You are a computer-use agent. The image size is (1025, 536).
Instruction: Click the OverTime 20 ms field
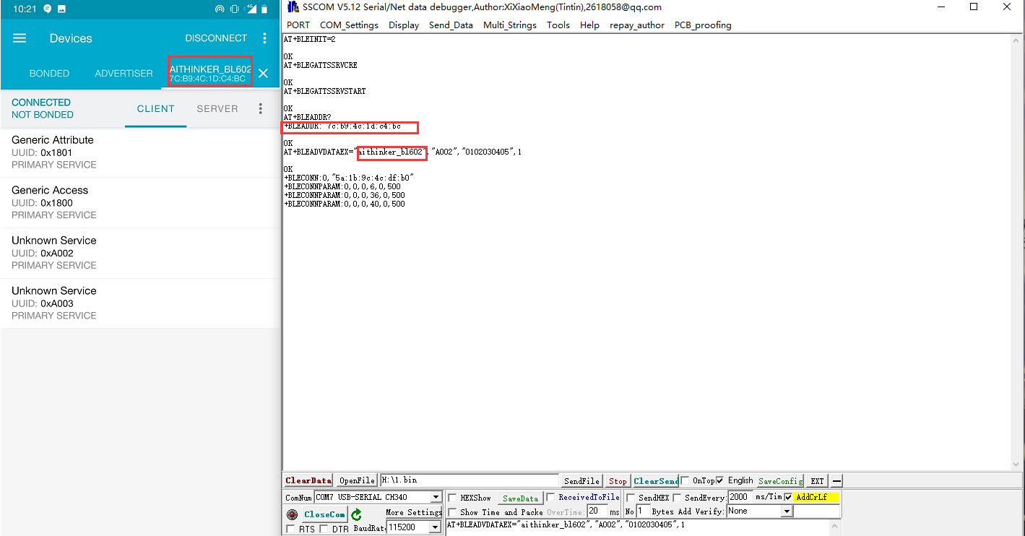(597, 511)
